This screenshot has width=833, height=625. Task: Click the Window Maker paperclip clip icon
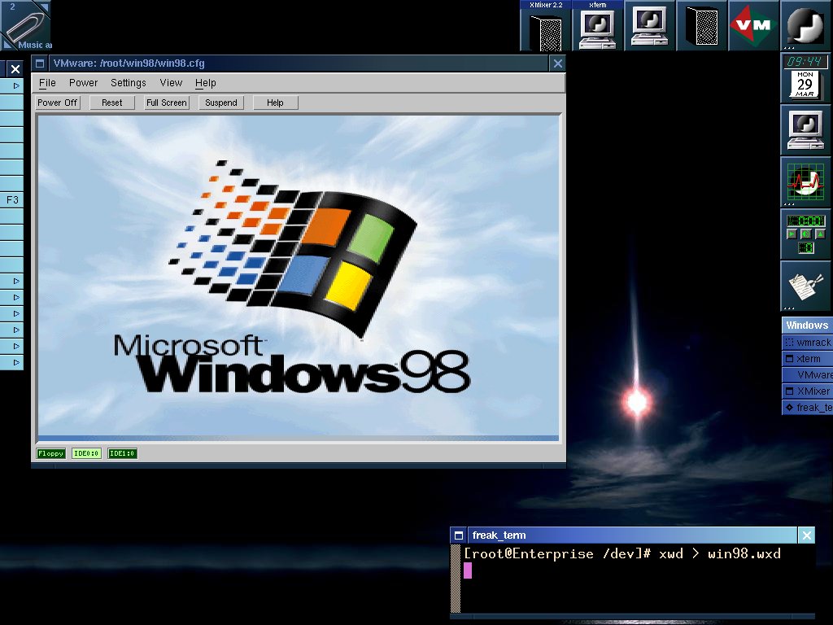24,24
